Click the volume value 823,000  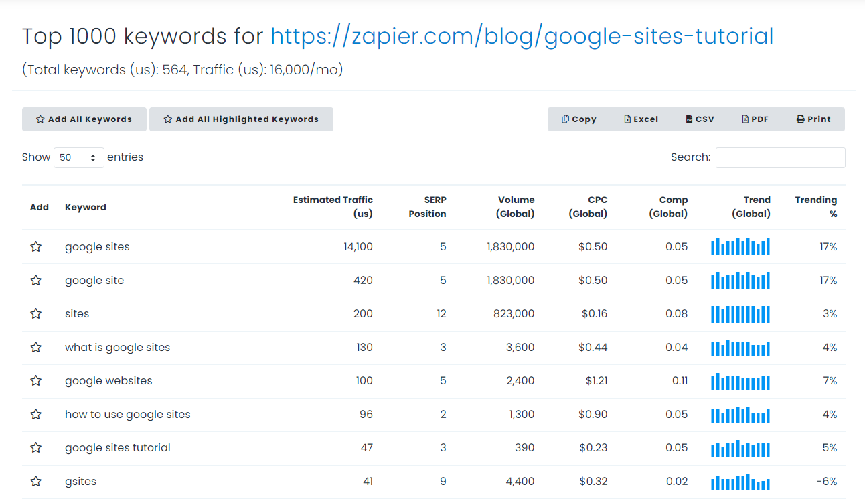coord(515,314)
